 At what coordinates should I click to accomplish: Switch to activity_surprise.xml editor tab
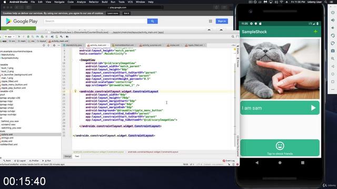(152, 45)
